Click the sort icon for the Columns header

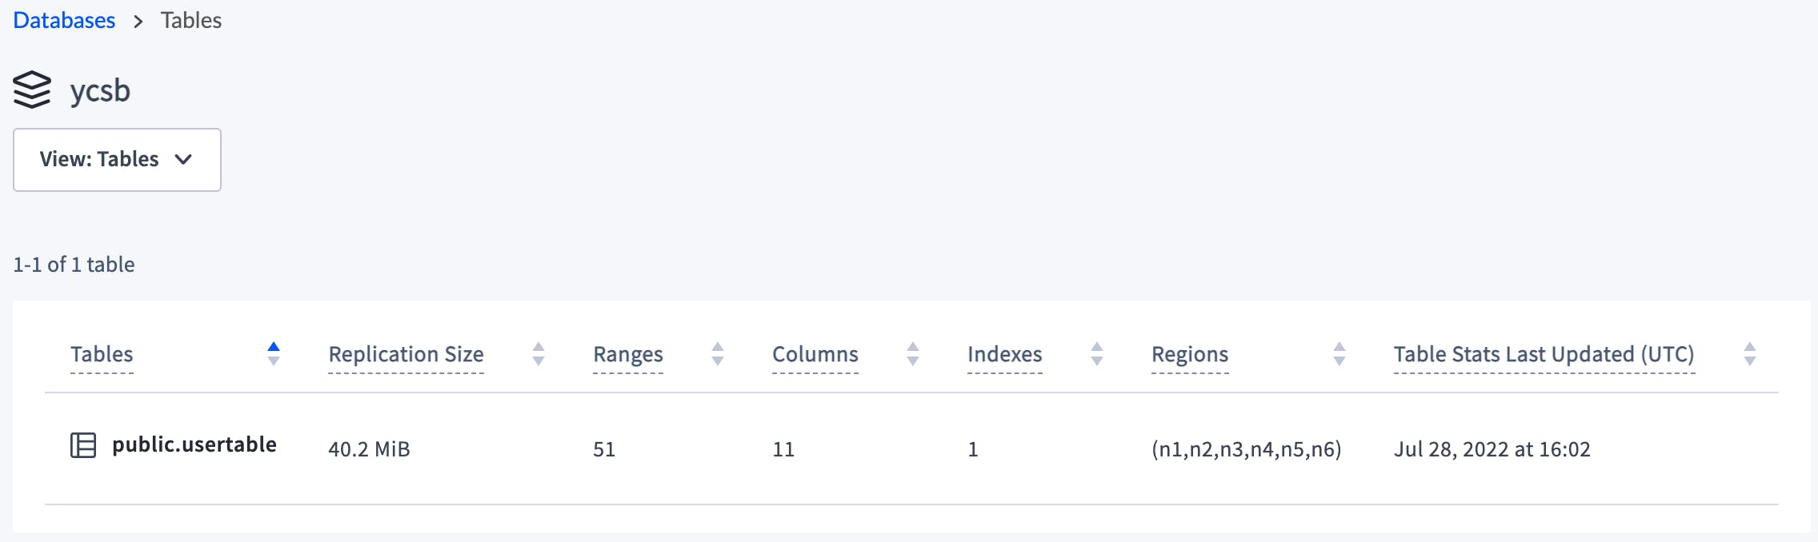912,354
